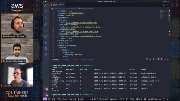This screenshot has width=180, height=101.
Task: Click 'vpa-1.2.2' chart in terminal
Action: [x=145, y=89]
